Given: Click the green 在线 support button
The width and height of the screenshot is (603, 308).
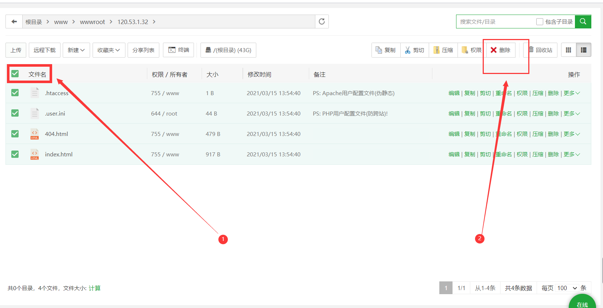Looking at the screenshot, I should click(582, 302).
